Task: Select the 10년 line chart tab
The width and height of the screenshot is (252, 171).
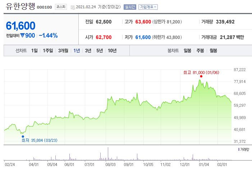Action: click(x=112, y=51)
